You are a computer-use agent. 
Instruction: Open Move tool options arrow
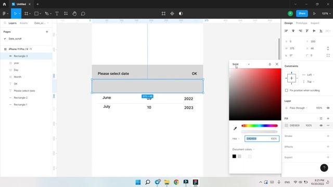[19, 14]
